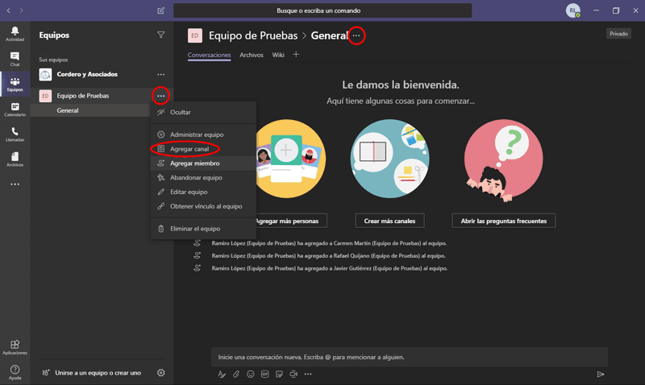Image resolution: width=645 pixels, height=385 pixels.
Task: Open the Calendario sidebar icon
Action: 15,110
